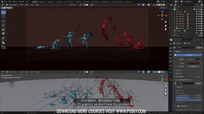Image resolution: width=204 pixels, height=114 pixels.
Task: Toggle camera view icon in bottom viewport
Action: 165,93
